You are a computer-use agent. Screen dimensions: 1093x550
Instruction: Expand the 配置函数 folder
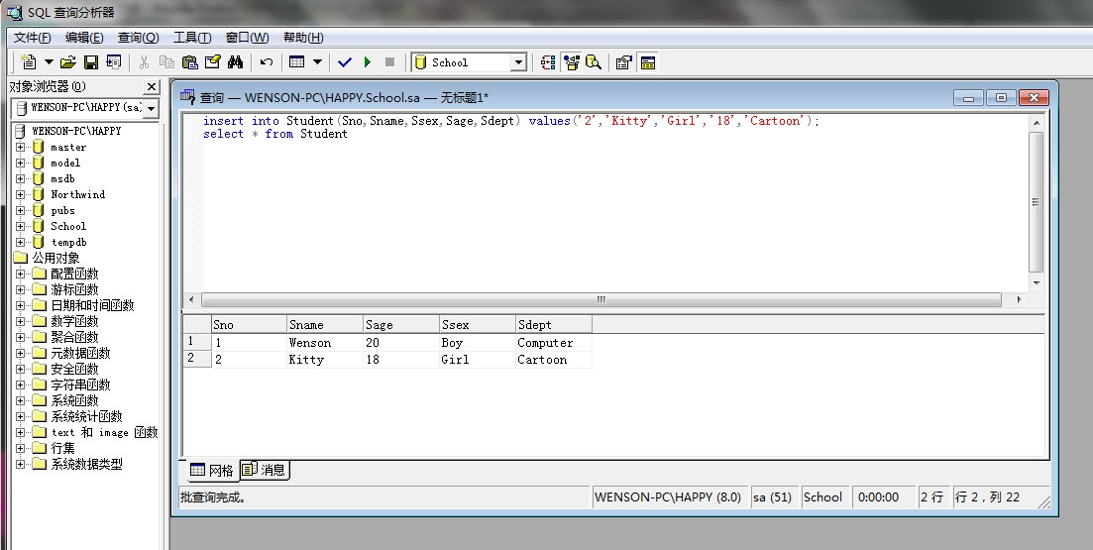[x=20, y=274]
